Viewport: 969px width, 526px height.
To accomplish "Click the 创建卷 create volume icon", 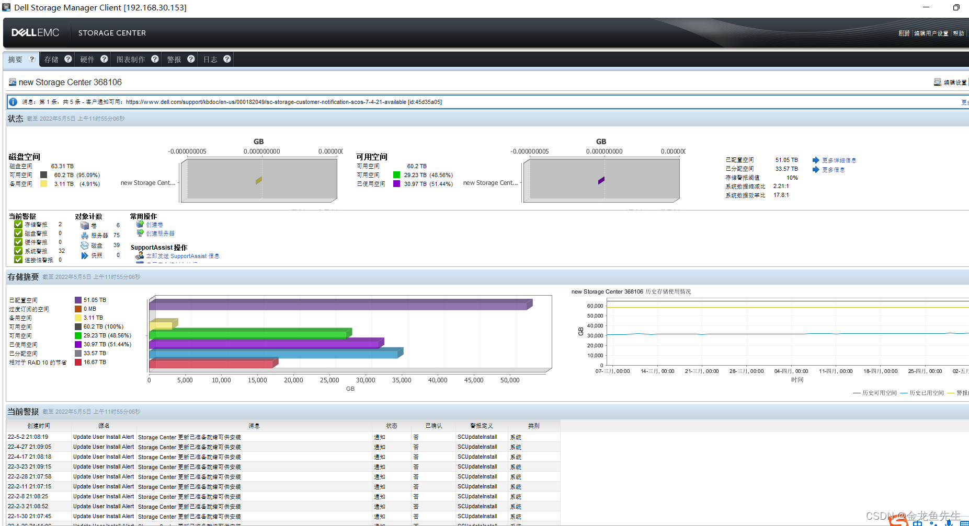I will tap(140, 224).
